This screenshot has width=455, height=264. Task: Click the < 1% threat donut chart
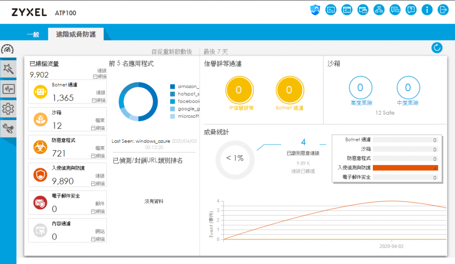235,160
